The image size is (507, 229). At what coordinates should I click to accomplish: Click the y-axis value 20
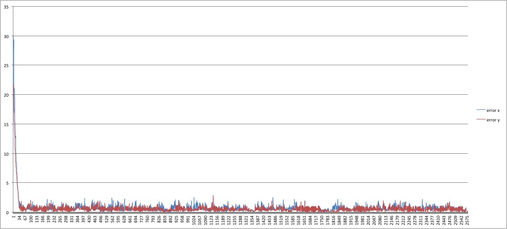point(7,95)
